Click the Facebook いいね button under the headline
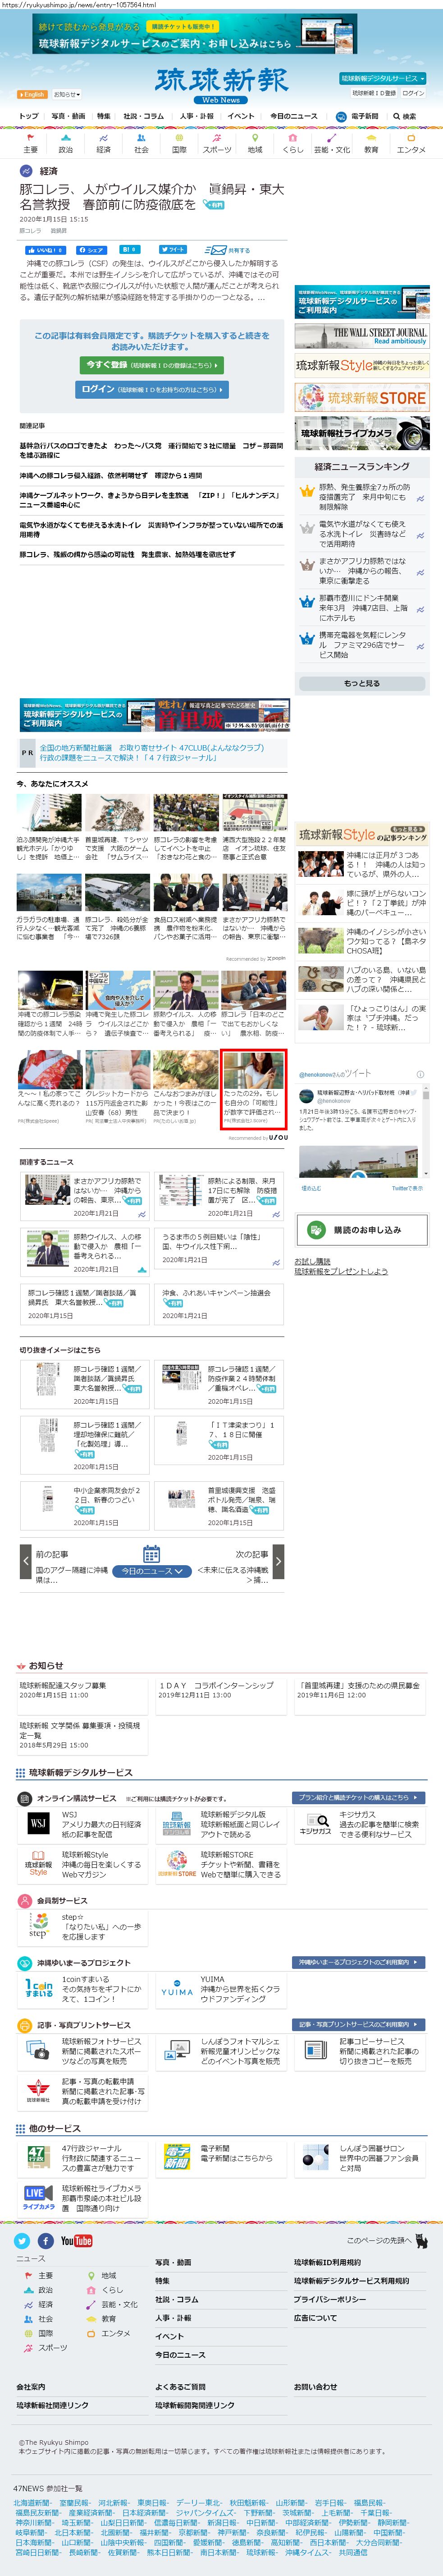Image resolution: width=443 pixels, height=2576 pixels. point(45,250)
